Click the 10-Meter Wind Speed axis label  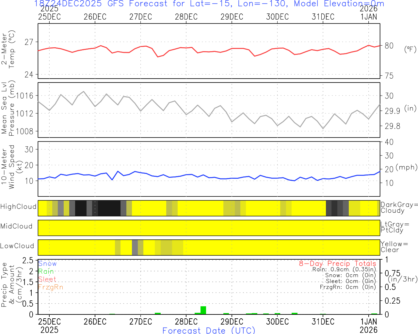click(8, 167)
